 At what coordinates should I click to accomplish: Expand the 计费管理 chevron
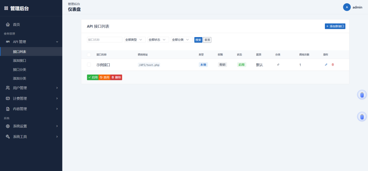pyautogui.click(x=57, y=99)
